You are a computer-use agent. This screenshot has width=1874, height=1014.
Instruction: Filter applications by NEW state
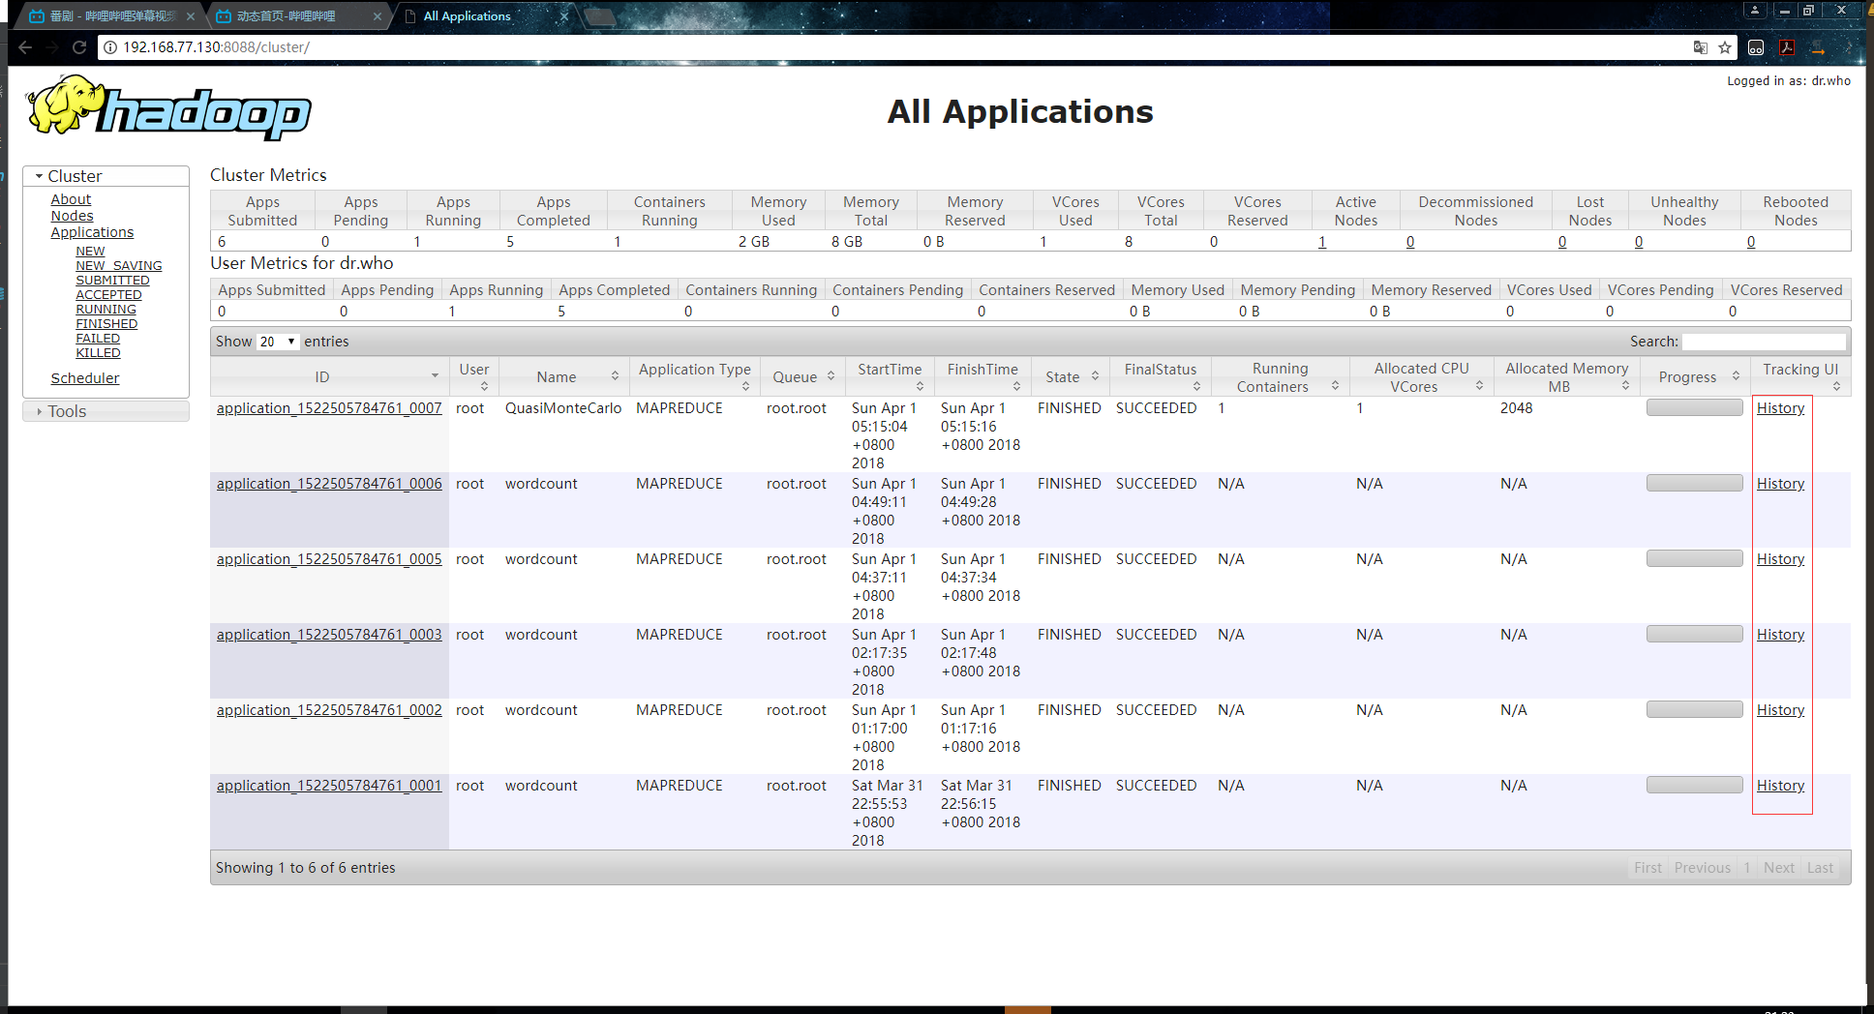click(x=90, y=252)
